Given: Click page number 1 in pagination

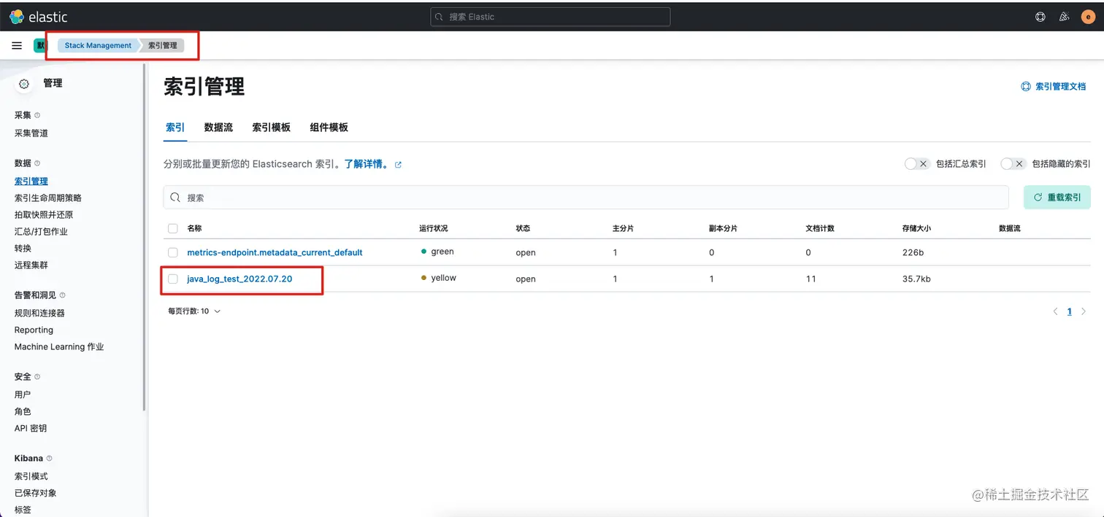Looking at the screenshot, I should click(1070, 311).
